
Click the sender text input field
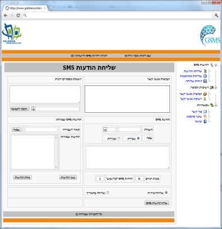(x=129, y=130)
